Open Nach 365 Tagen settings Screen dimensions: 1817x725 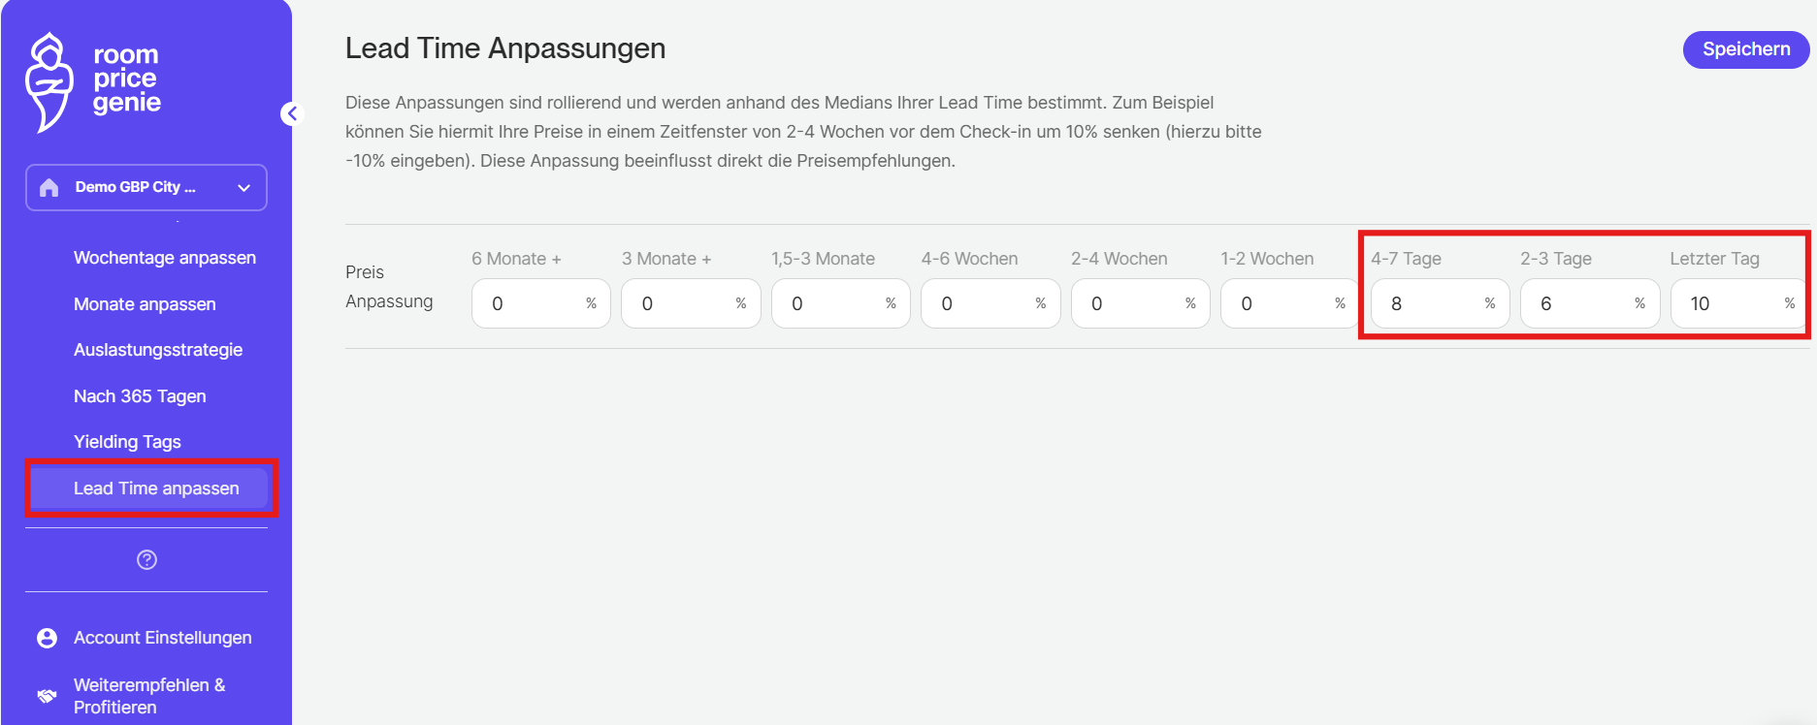[x=140, y=396]
